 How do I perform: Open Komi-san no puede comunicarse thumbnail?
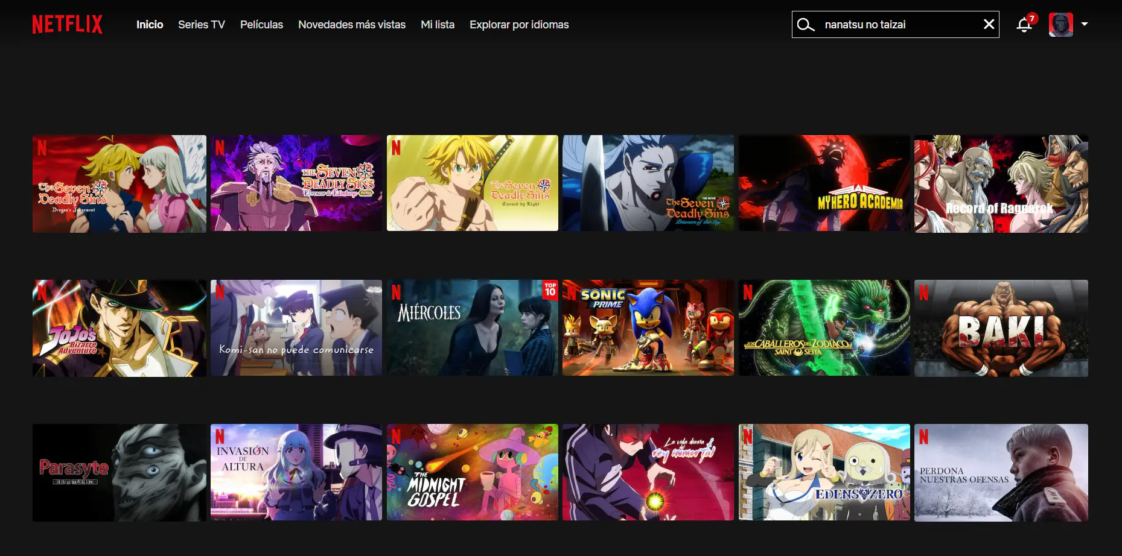click(x=296, y=328)
